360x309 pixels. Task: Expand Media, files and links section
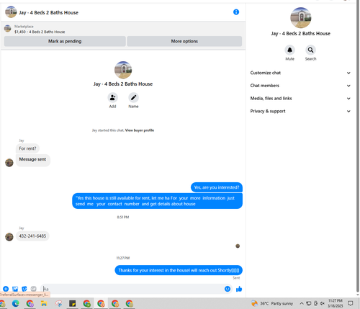point(300,98)
